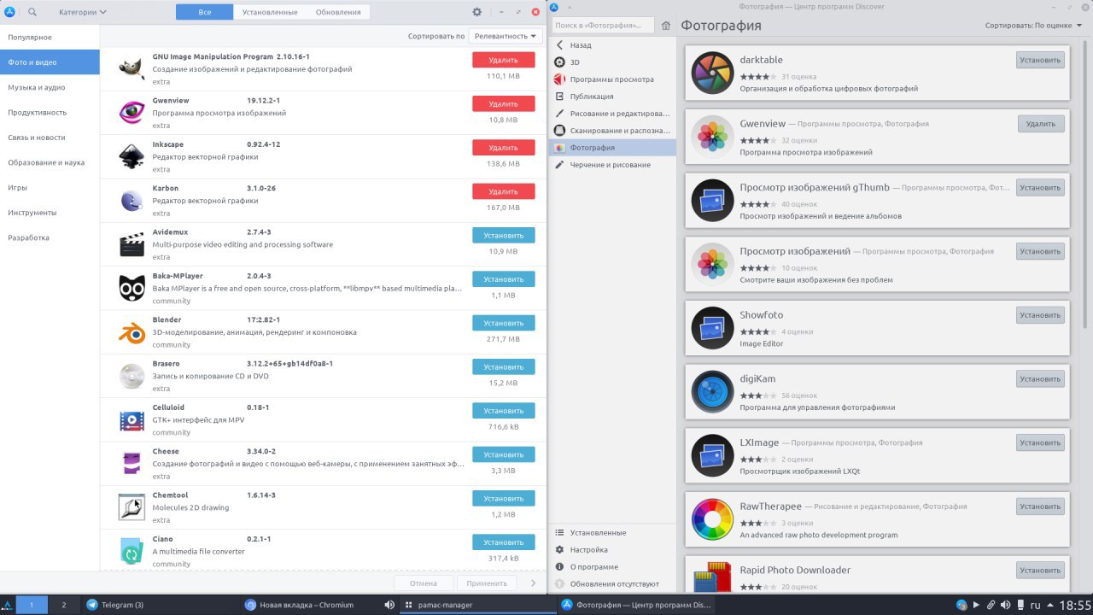1093x615 pixels.
Task: Expand the pamac details arrow near Применить
Action: (x=534, y=583)
